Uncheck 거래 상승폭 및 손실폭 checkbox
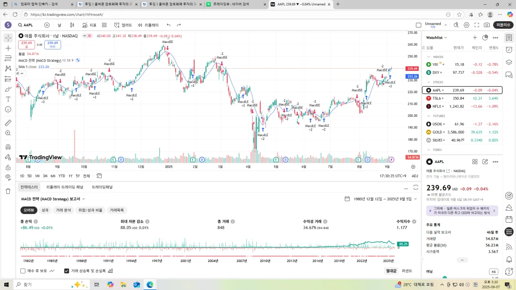 [x=67, y=271]
